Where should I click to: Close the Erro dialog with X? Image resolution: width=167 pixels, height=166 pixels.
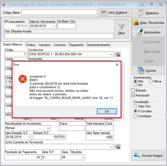117,65
